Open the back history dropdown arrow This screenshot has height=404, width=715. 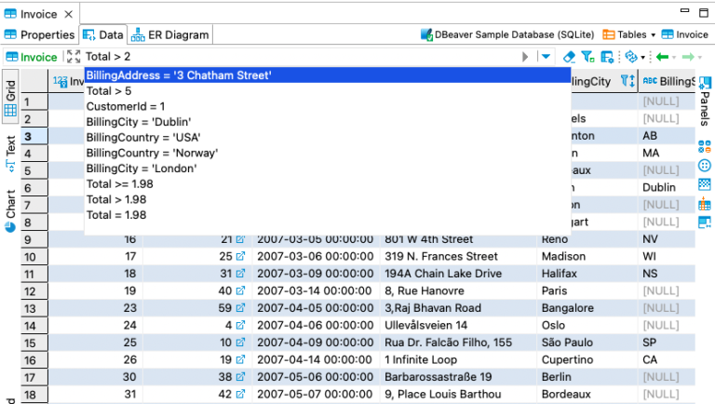pos(674,58)
